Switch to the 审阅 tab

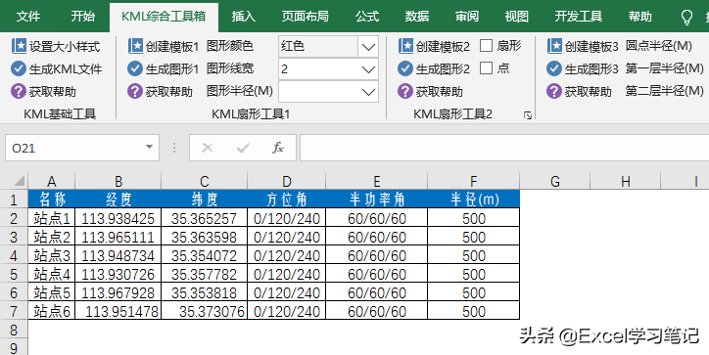click(467, 17)
